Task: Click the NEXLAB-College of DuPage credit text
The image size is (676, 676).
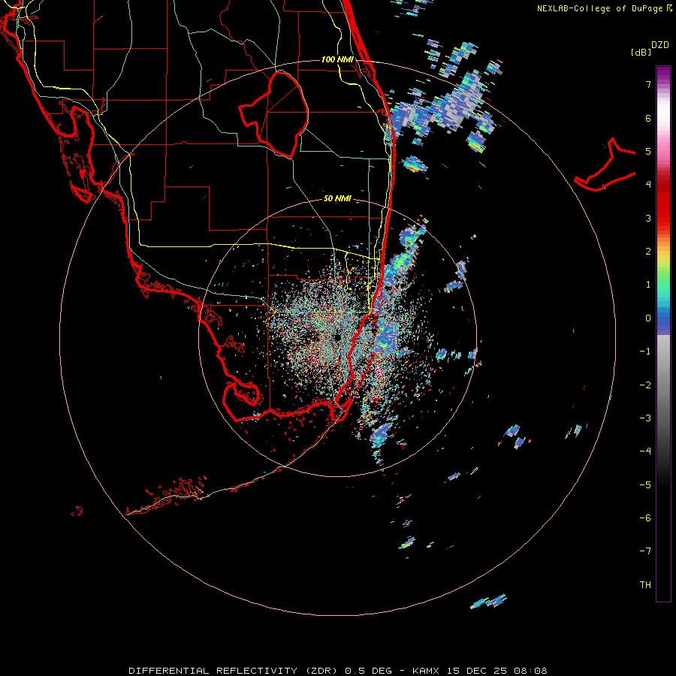Action: pos(604,8)
